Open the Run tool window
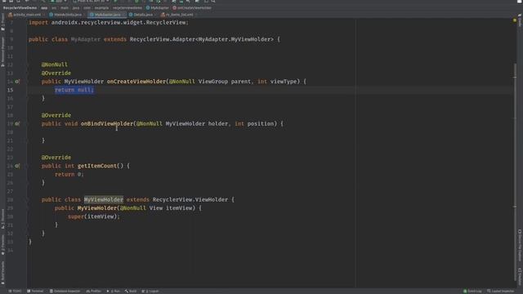523x294 pixels. pos(114,291)
